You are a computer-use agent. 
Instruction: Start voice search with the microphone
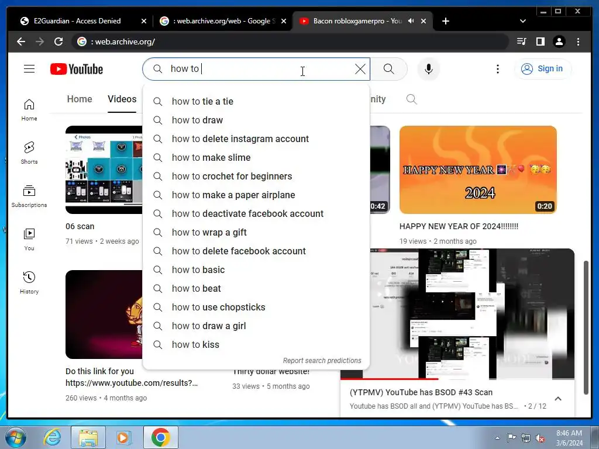pos(429,69)
